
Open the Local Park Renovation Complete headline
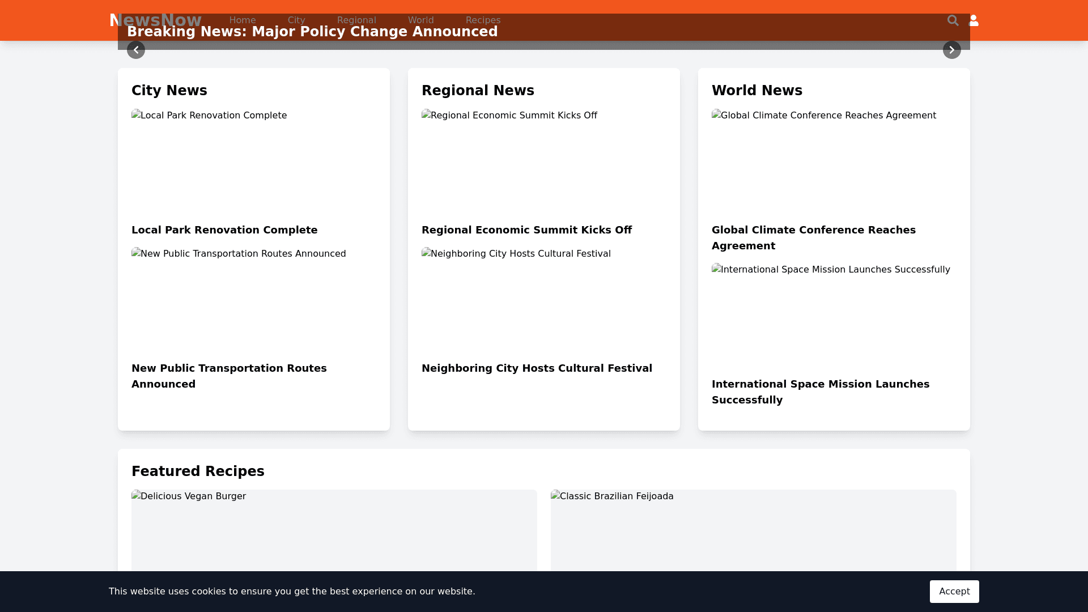tap(224, 230)
